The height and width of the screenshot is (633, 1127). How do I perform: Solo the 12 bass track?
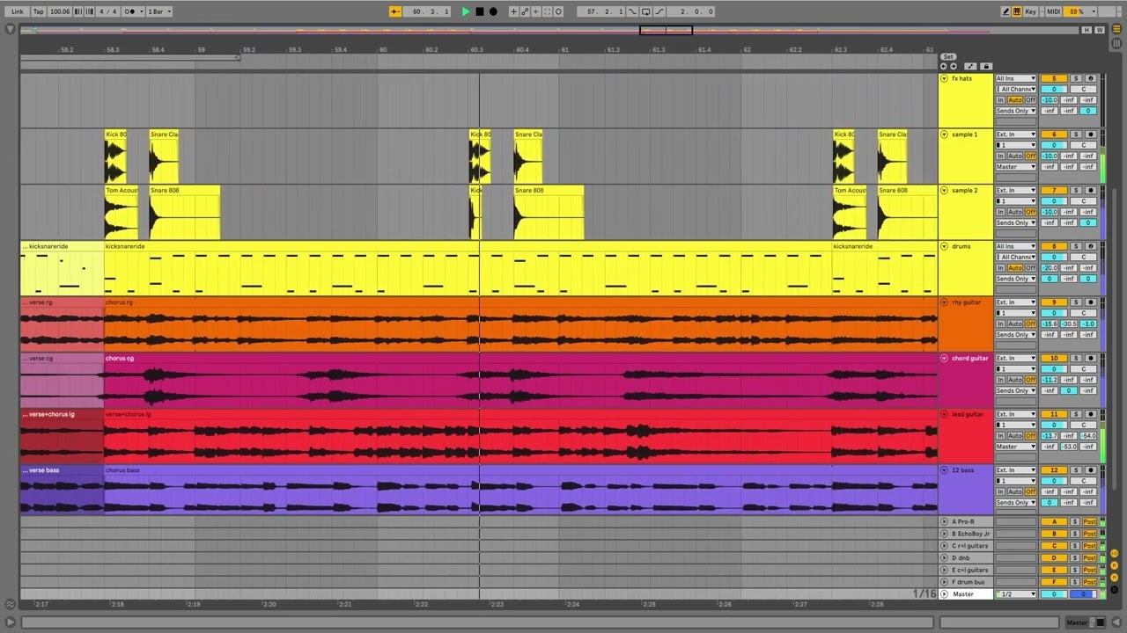pos(1075,470)
